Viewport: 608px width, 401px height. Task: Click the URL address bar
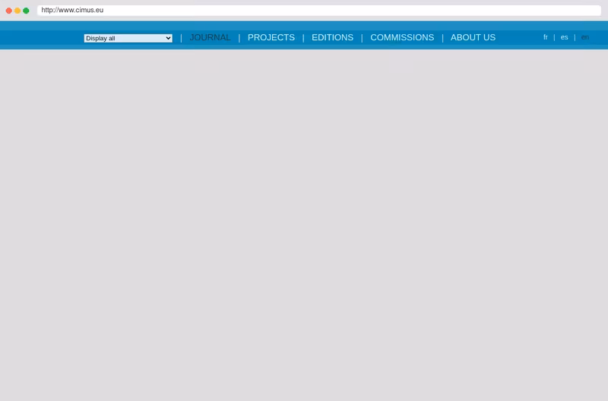[x=318, y=10]
